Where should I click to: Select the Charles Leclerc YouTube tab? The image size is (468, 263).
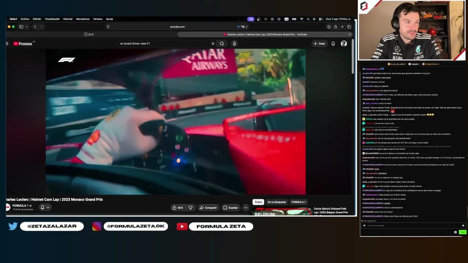265,34
